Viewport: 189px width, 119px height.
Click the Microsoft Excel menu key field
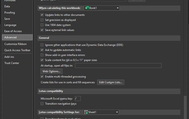[x=78, y=98]
